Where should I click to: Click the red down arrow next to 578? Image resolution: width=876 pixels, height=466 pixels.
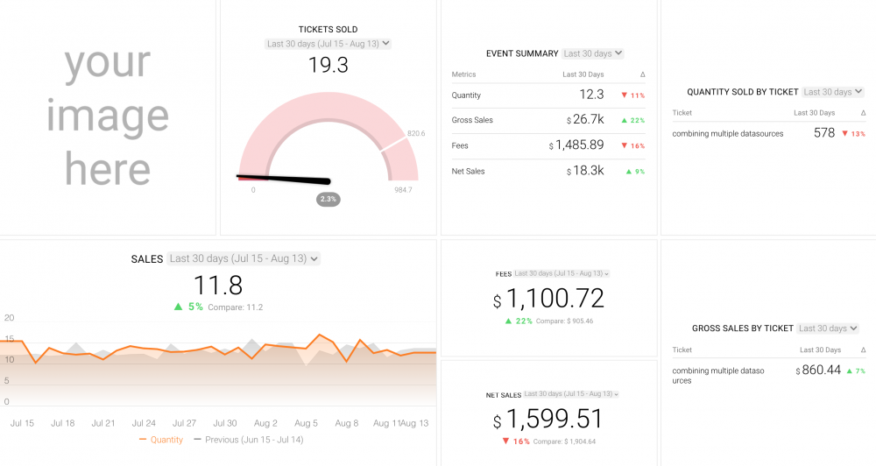point(844,134)
